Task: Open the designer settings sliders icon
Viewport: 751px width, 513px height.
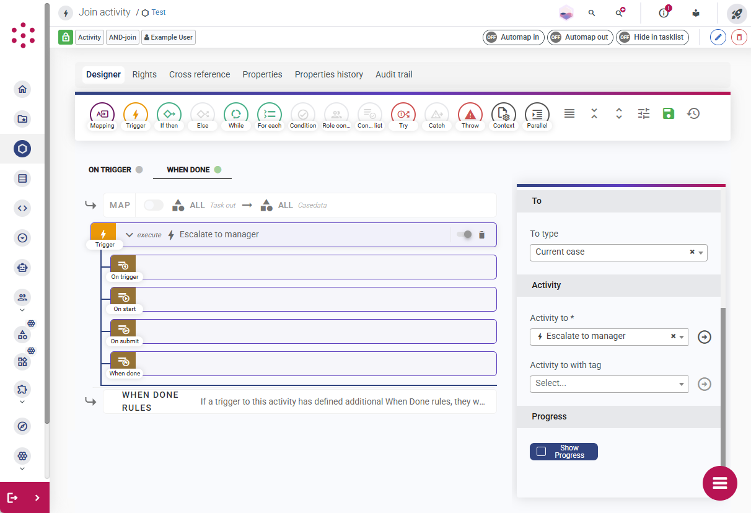Action: coord(644,113)
